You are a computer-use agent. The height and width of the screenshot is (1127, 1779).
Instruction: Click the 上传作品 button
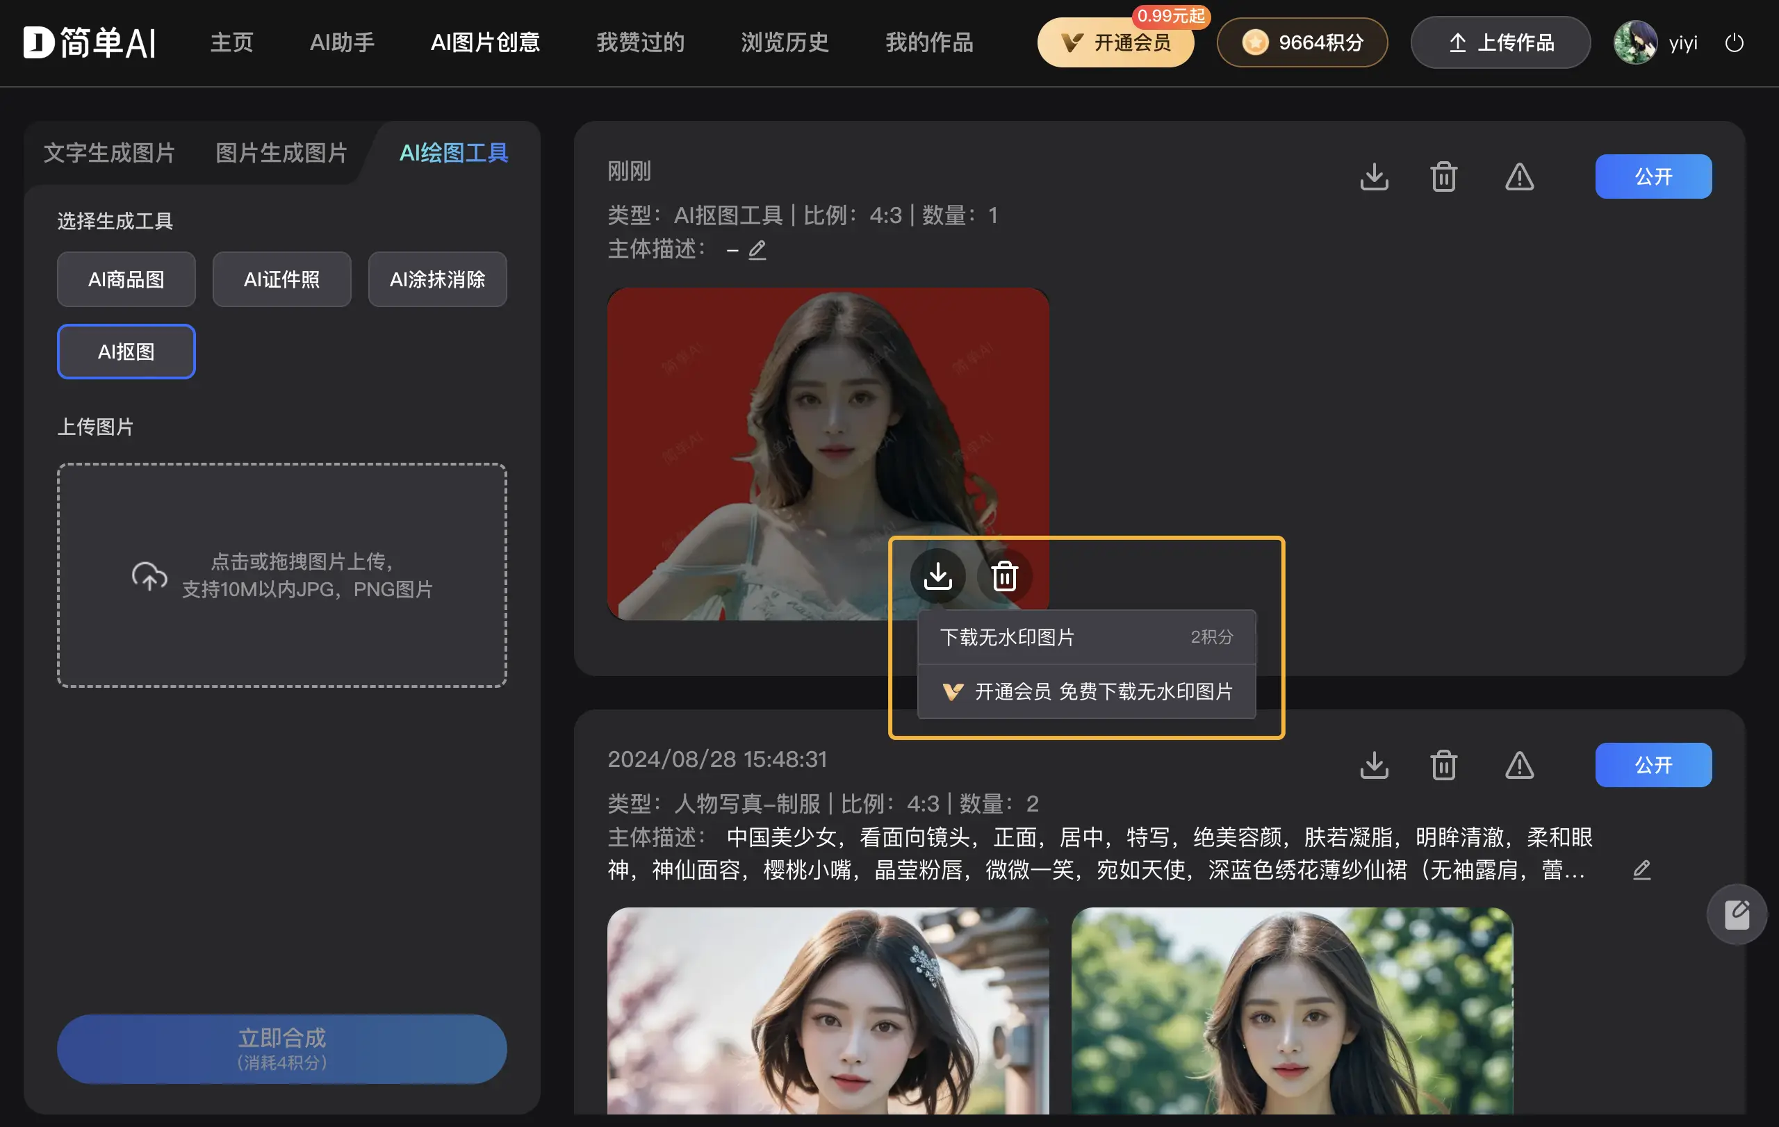click(x=1500, y=43)
